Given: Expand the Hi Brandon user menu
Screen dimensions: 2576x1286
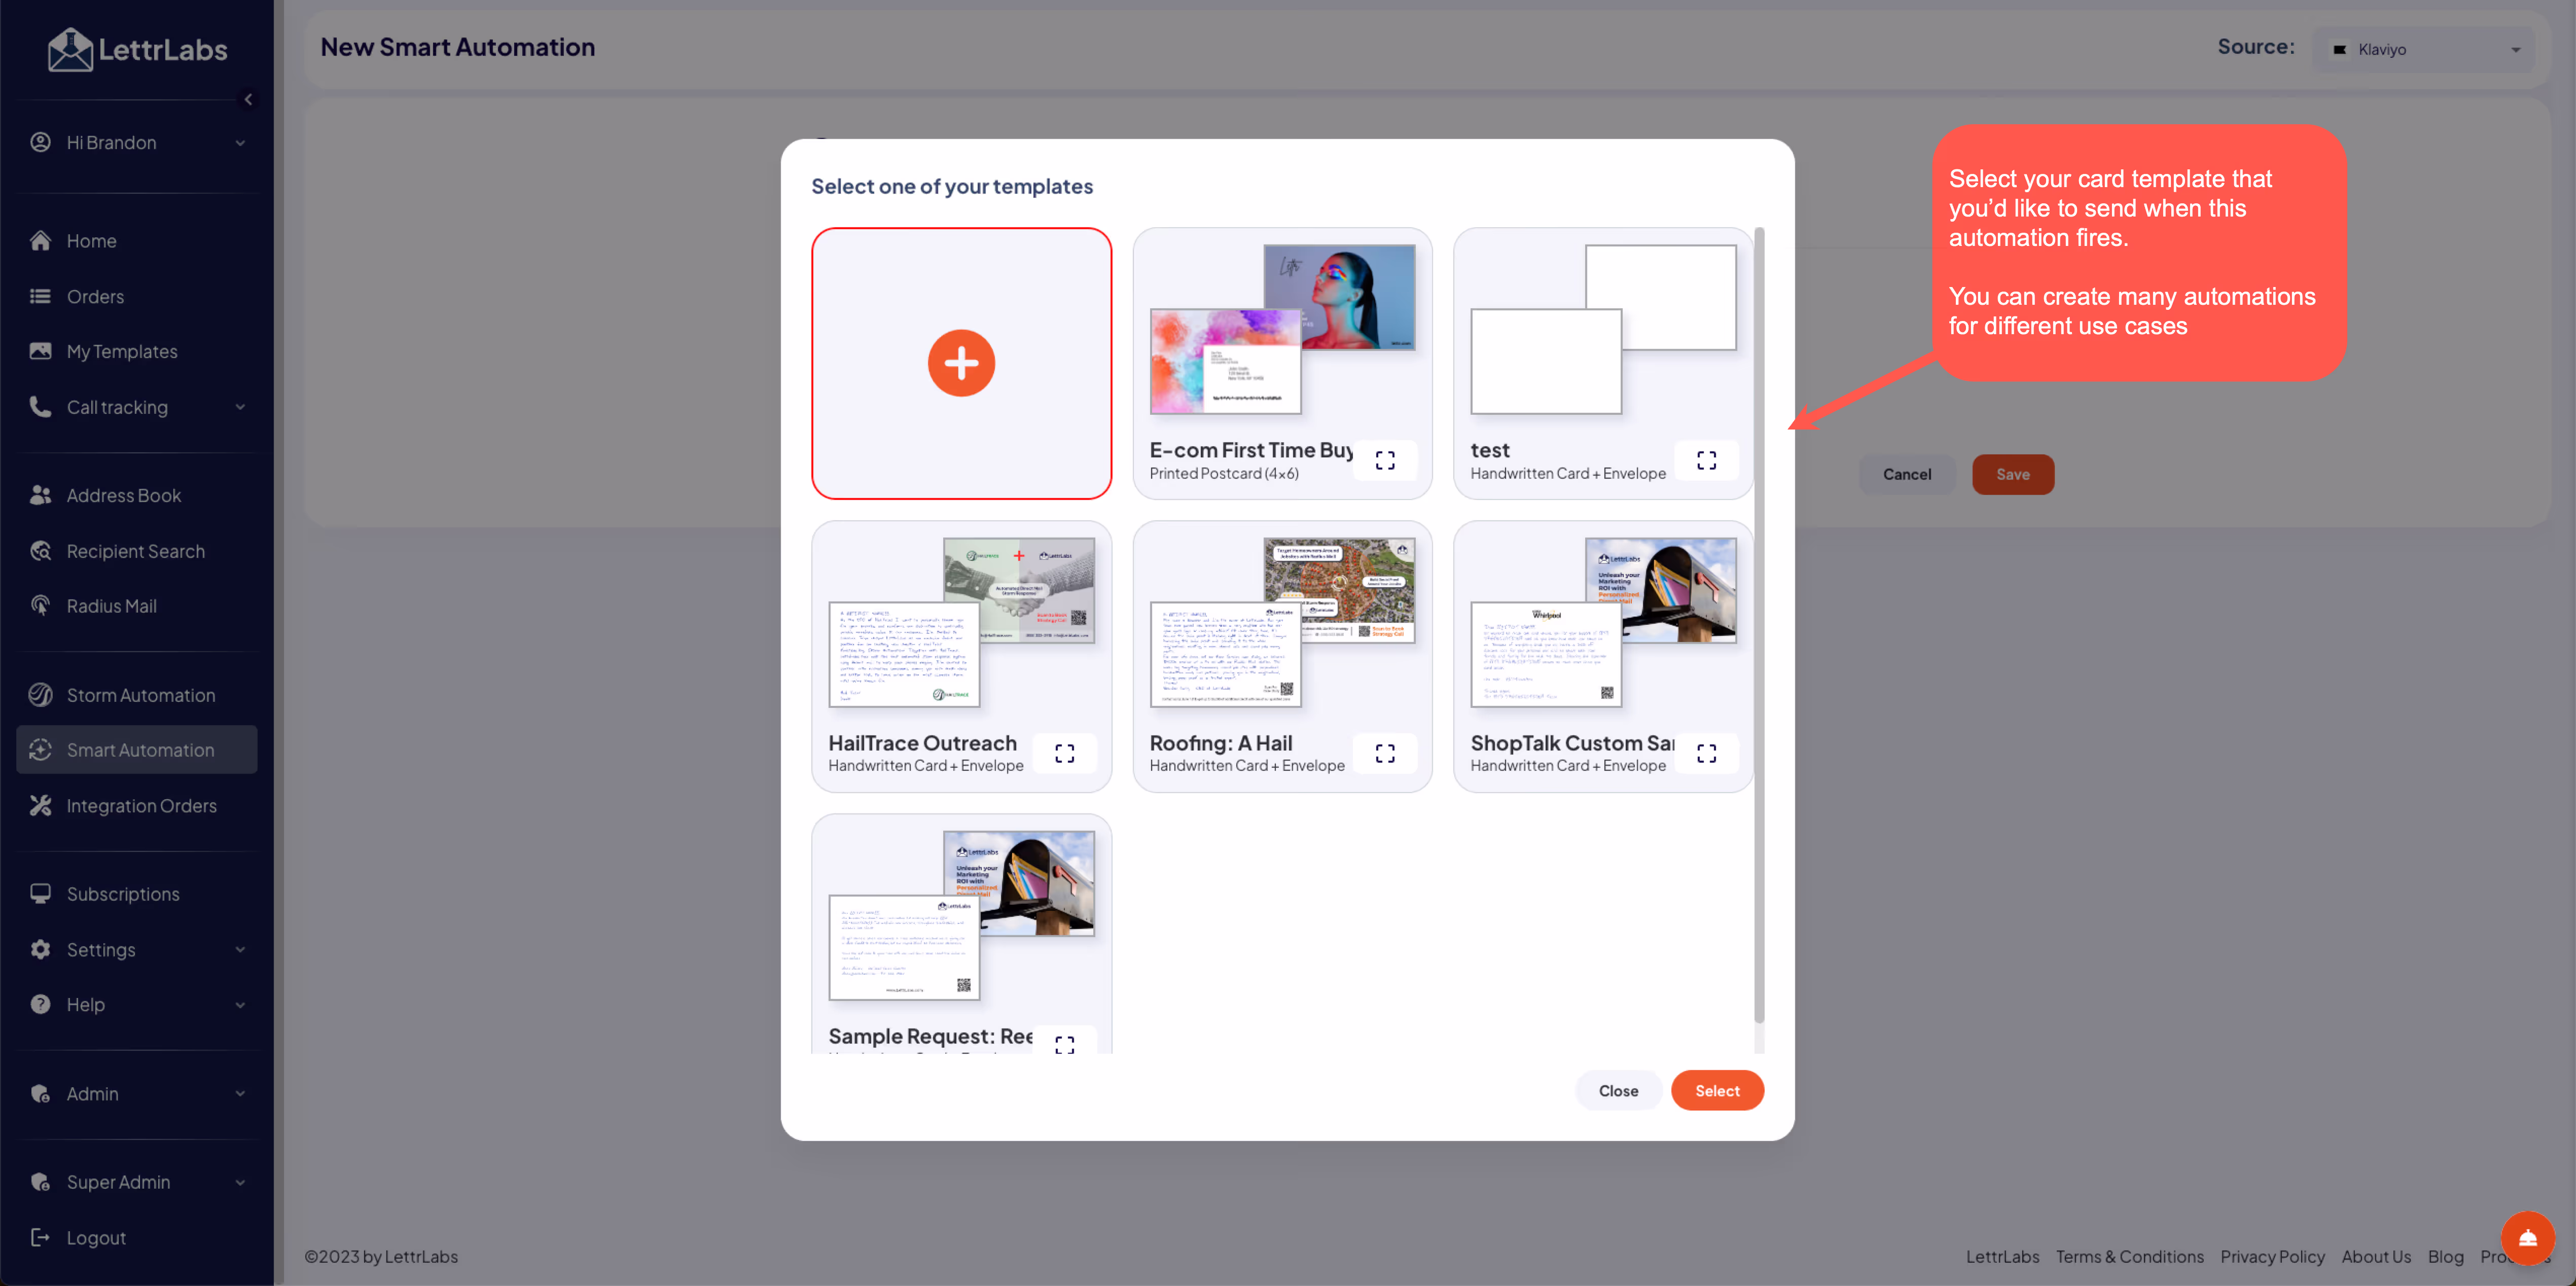Looking at the screenshot, I should 240,143.
